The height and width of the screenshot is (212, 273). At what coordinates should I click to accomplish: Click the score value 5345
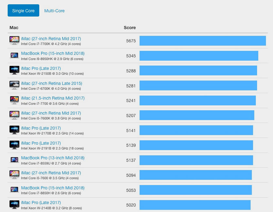coord(131,56)
